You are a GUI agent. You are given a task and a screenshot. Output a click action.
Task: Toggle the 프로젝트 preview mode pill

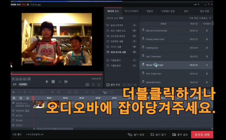click(23, 84)
